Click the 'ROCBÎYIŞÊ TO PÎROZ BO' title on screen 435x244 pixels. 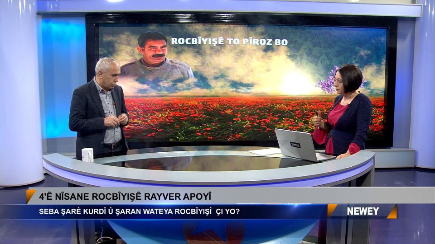click(229, 42)
